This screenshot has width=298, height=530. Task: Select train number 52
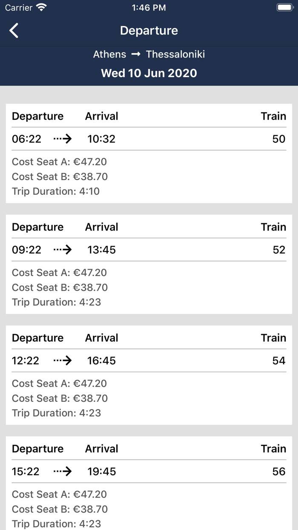[278, 250]
